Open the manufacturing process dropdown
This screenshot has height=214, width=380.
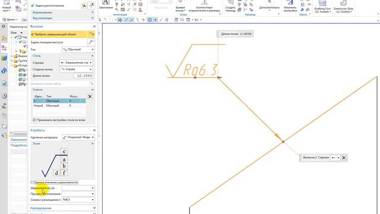(78, 194)
